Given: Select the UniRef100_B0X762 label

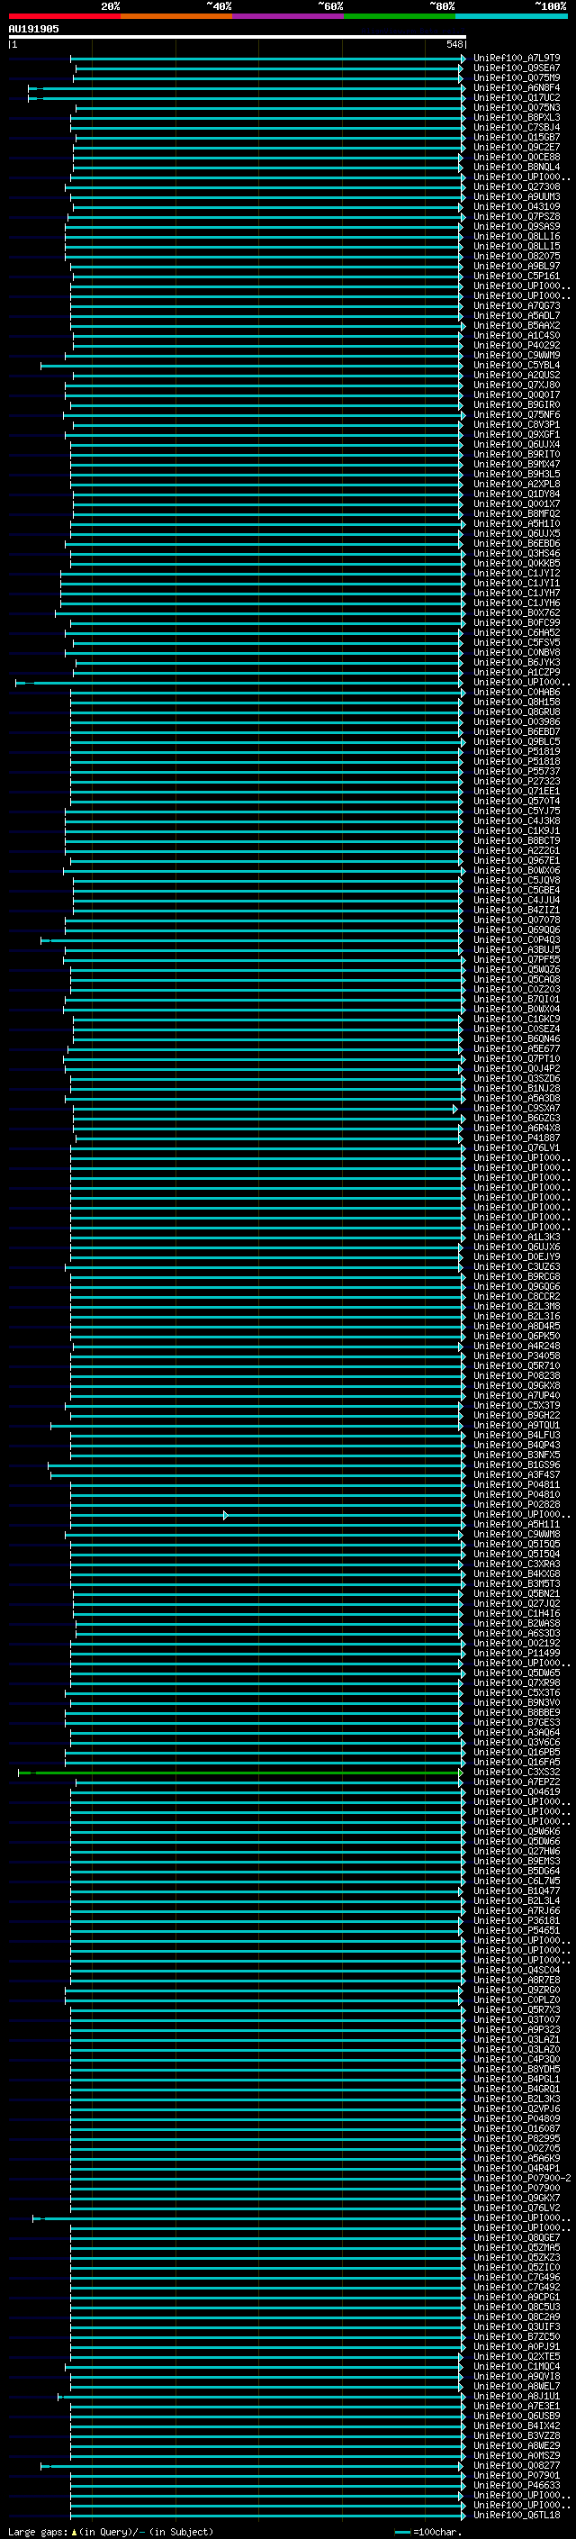Looking at the screenshot, I should (x=517, y=613).
